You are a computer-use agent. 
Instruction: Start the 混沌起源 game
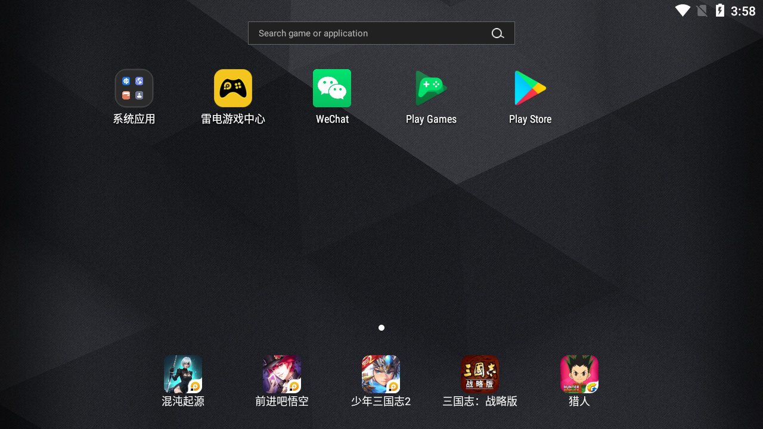(183, 374)
